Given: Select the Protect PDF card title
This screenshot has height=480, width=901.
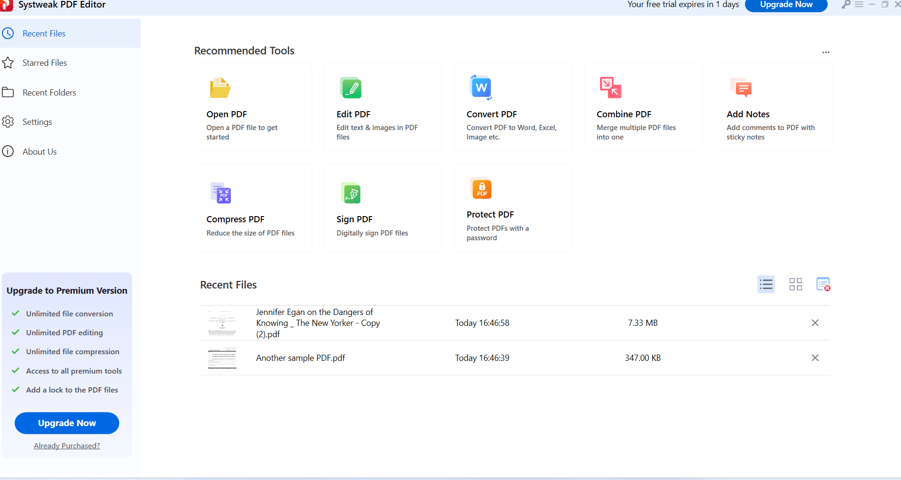Looking at the screenshot, I should (490, 215).
